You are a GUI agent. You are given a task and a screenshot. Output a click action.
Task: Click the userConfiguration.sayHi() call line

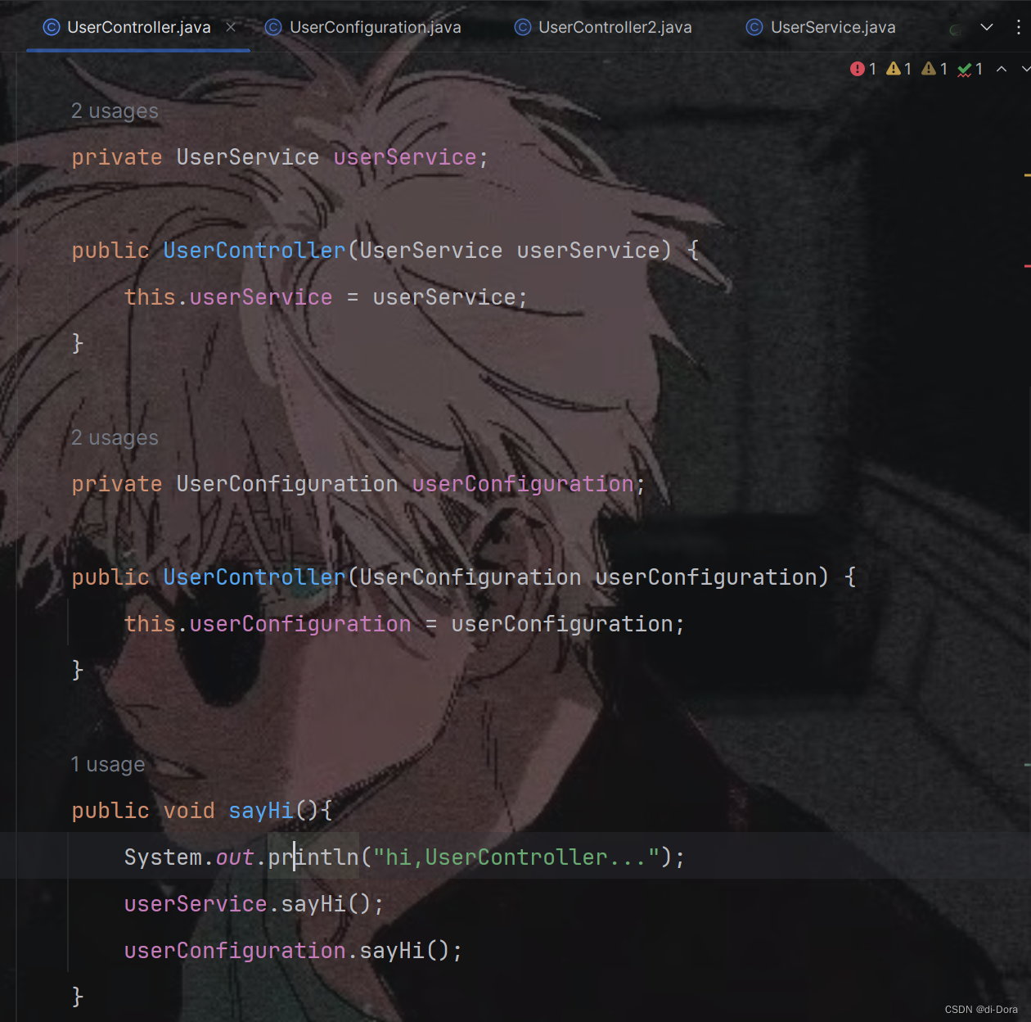click(x=293, y=951)
